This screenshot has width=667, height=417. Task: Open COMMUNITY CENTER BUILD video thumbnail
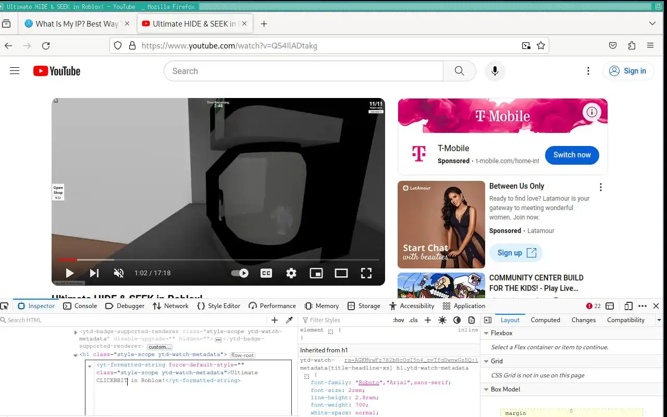(x=441, y=286)
